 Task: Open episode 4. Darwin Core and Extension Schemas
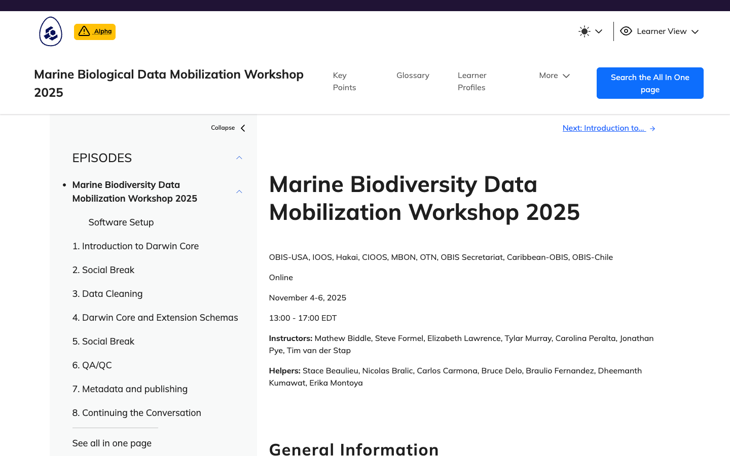[155, 318]
